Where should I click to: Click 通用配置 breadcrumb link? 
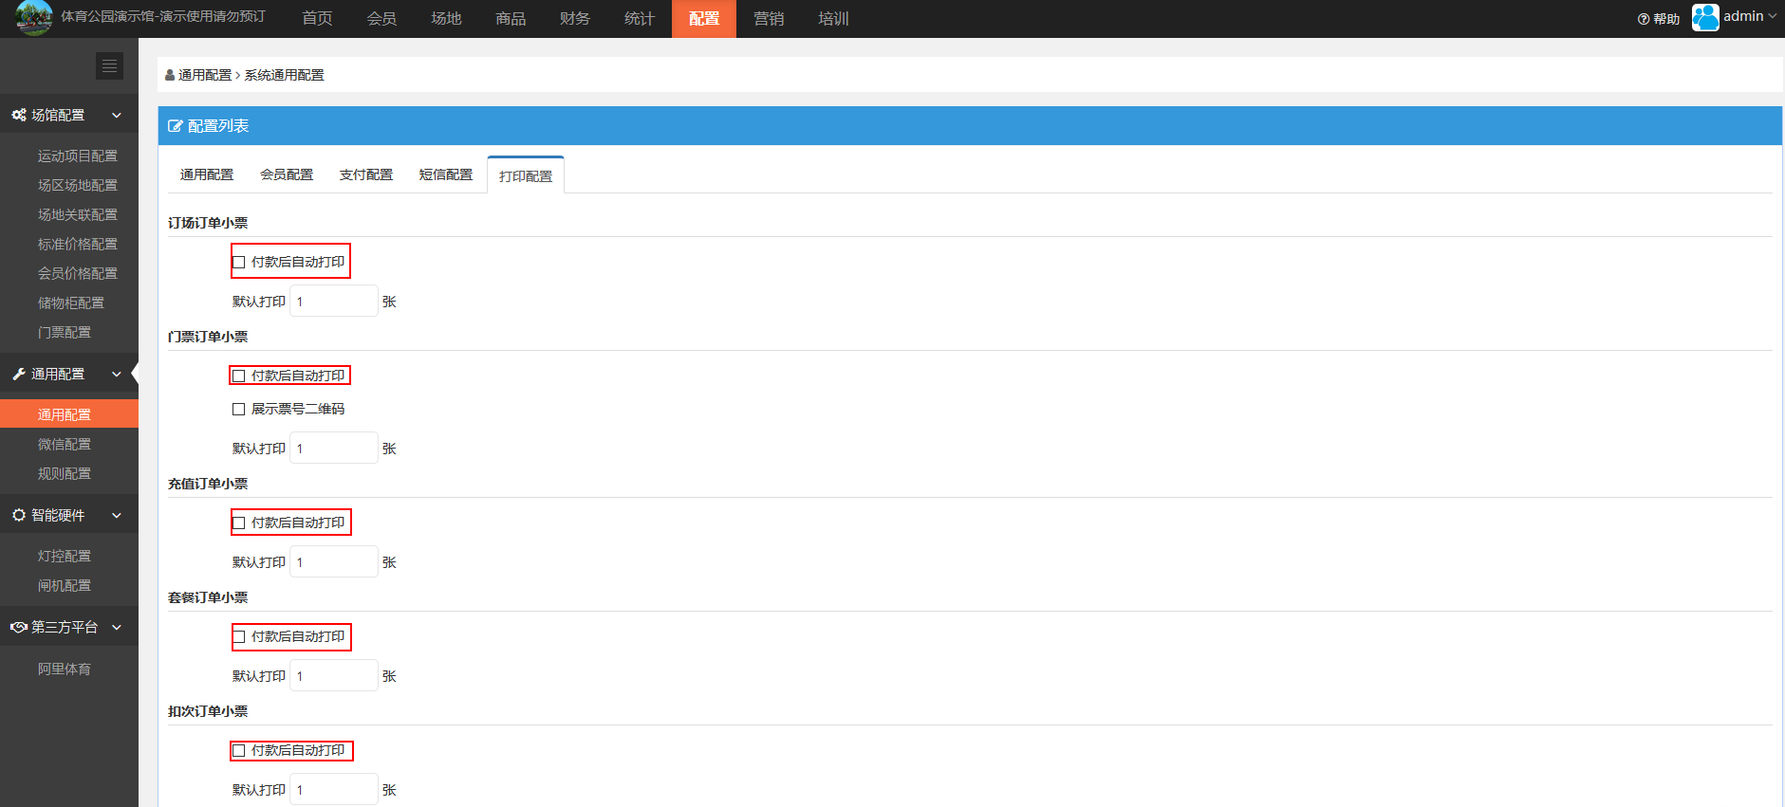[x=205, y=75]
